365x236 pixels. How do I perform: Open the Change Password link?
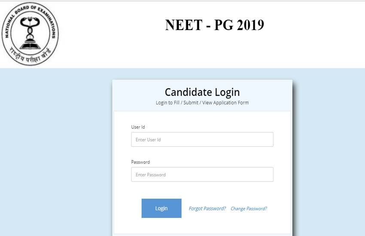click(x=249, y=209)
